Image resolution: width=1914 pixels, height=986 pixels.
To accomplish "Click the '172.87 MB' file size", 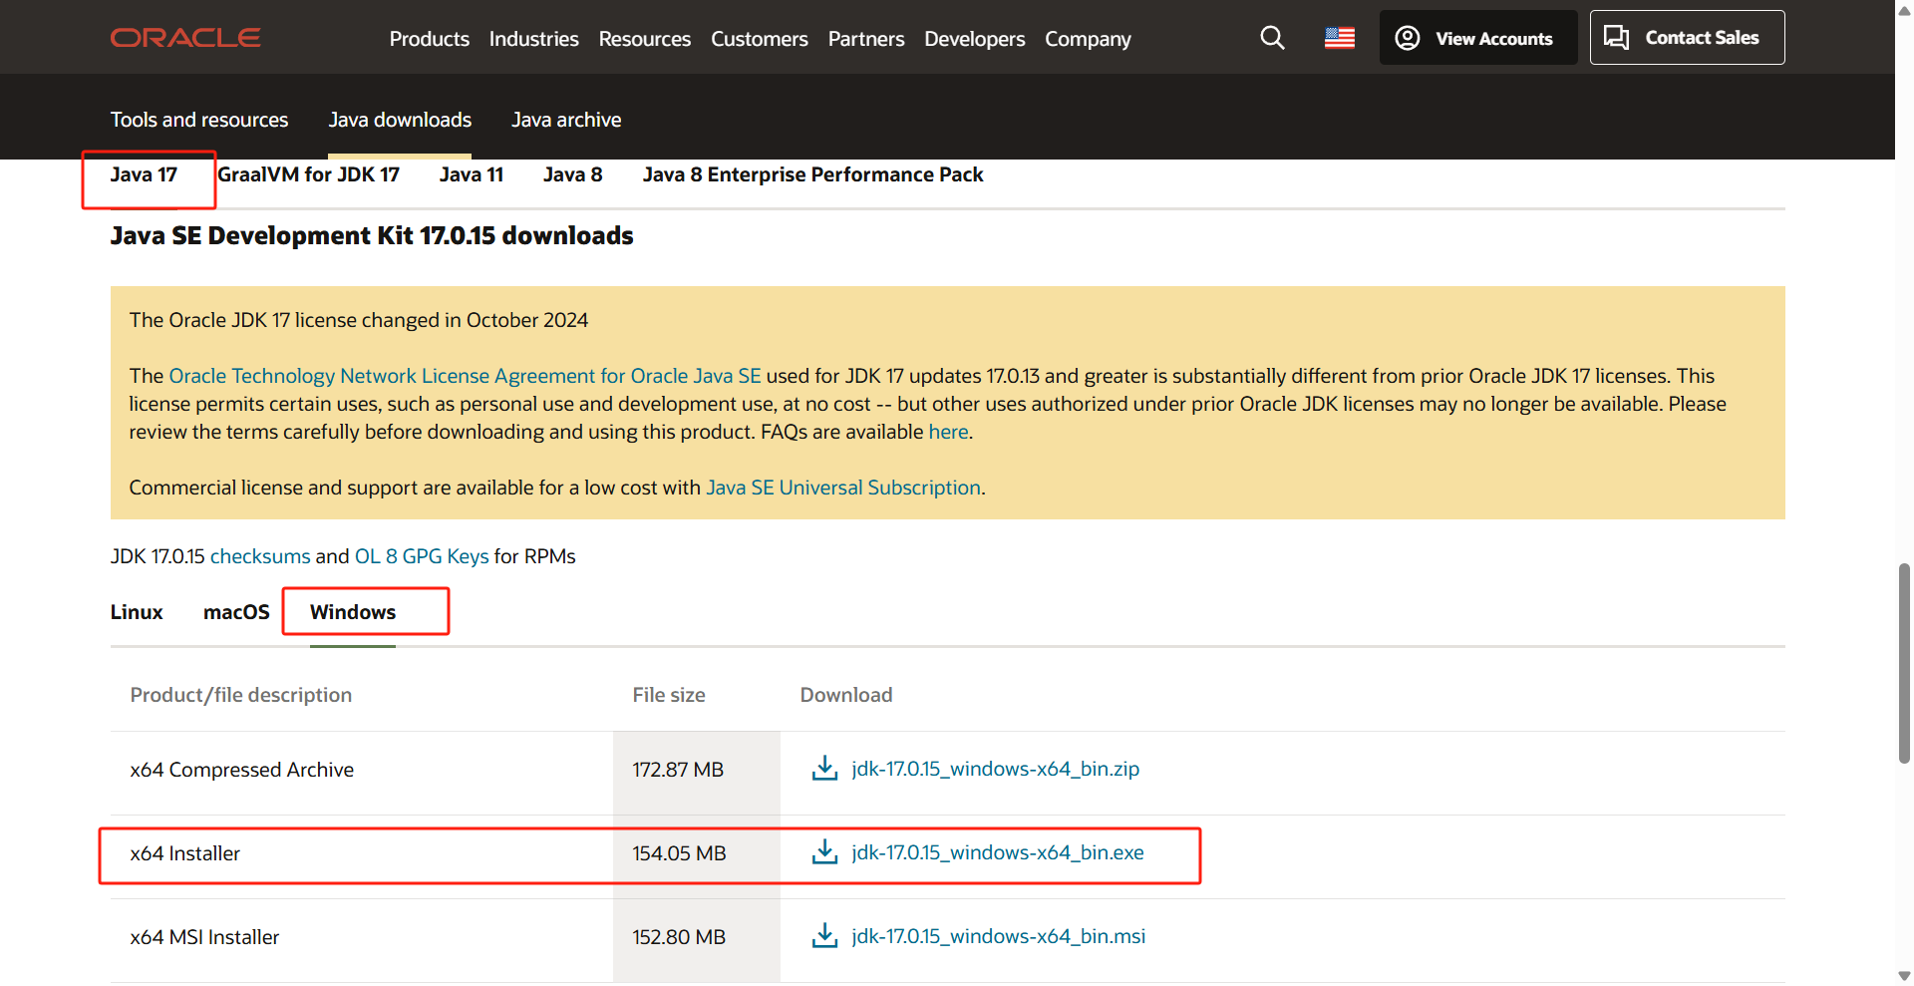I will 678,770.
